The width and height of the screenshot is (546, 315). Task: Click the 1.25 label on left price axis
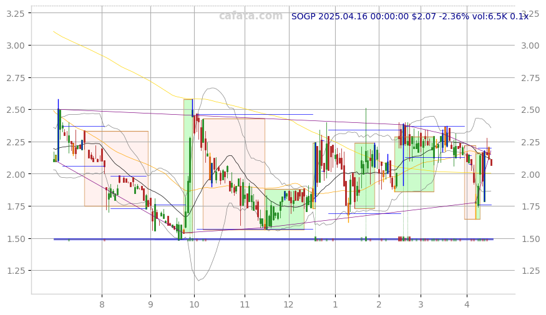(x=16, y=271)
